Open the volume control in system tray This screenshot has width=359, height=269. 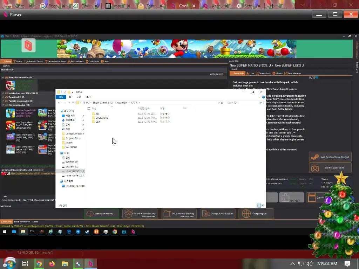(309, 264)
